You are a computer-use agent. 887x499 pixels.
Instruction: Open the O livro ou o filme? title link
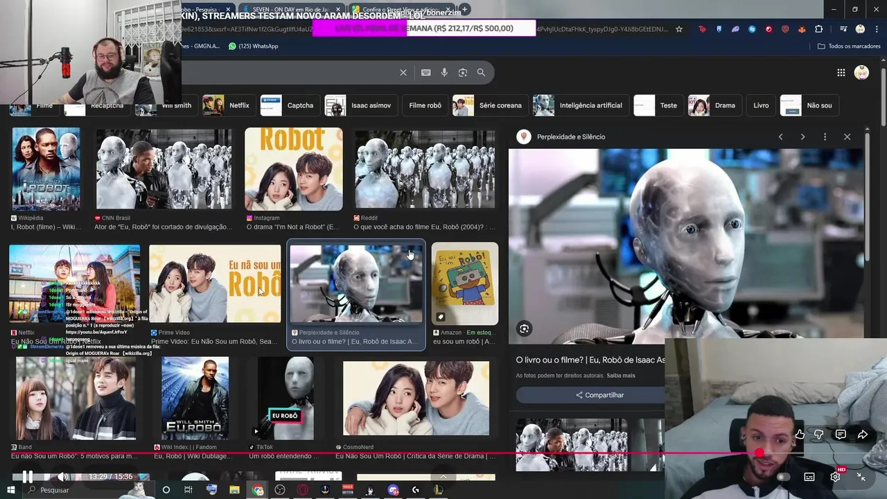pos(590,360)
